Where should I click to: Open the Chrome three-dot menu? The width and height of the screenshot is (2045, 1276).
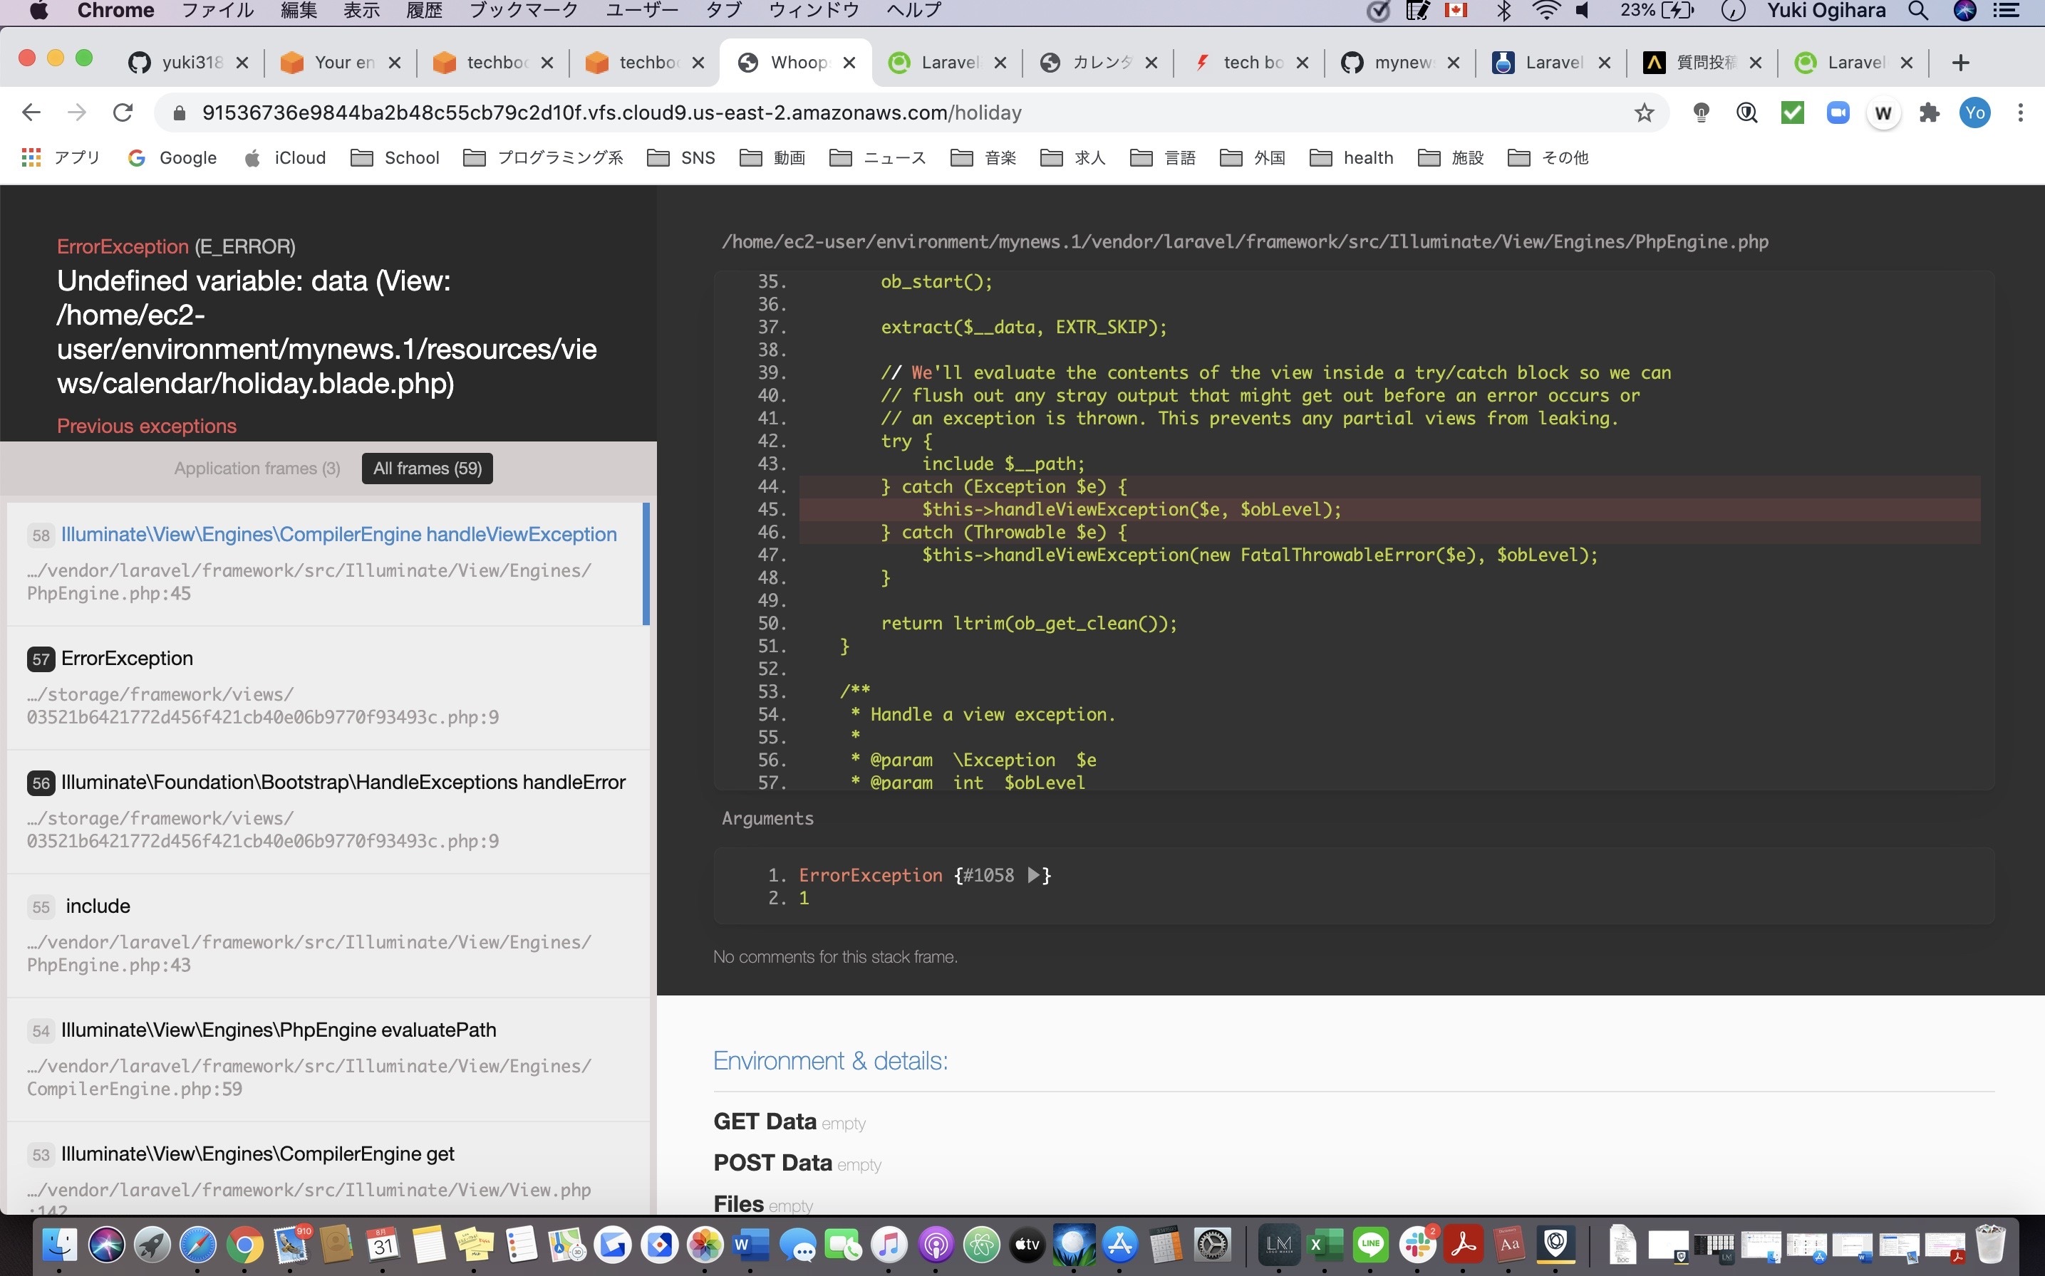(2019, 113)
